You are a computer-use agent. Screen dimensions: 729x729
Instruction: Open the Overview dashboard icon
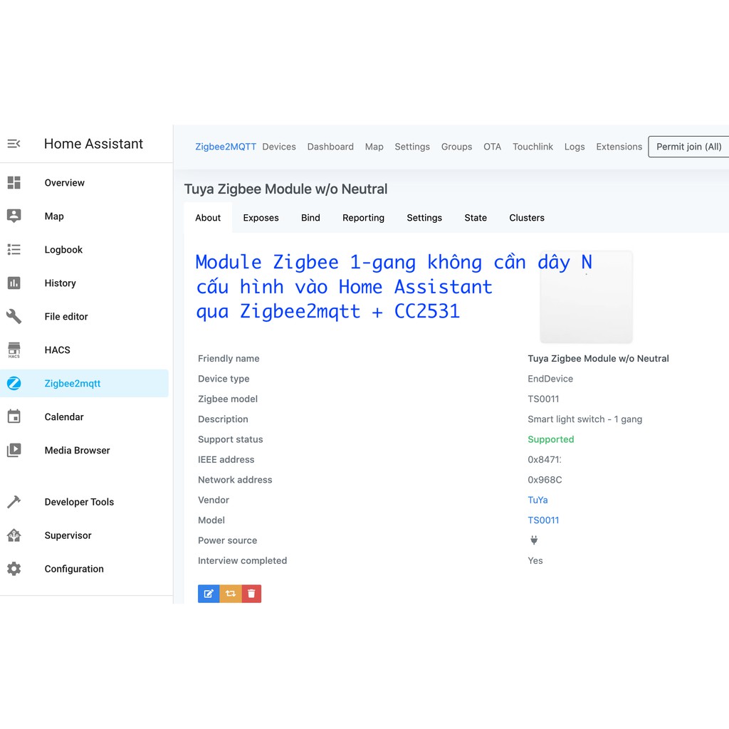[14, 183]
